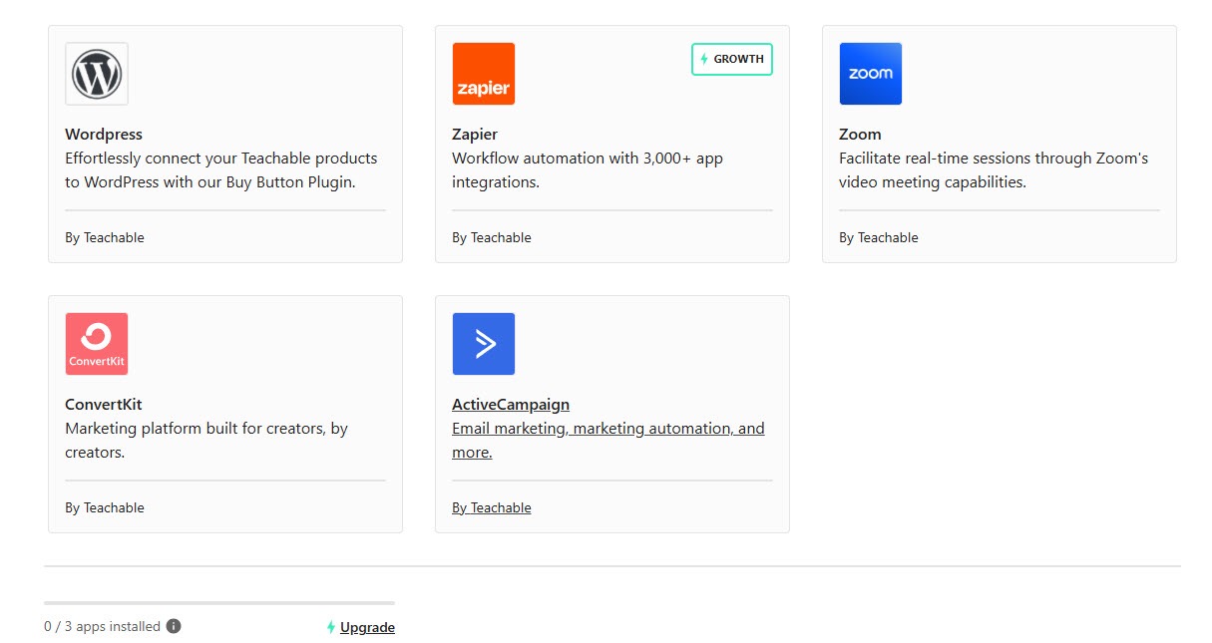Screen dimensions: 1212x643
Task: Click the Growth plan badge on Zapier
Action: pos(732,59)
